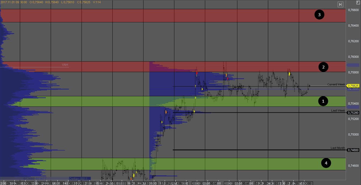
Task: Click the F box in top-right corner
Action: point(358,2)
